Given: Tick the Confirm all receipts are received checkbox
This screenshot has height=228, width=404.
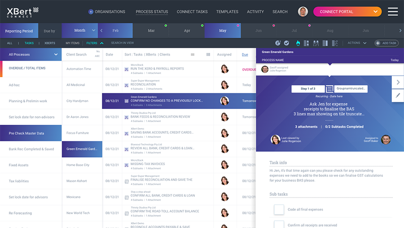Looking at the screenshot, I should (x=279, y=224).
